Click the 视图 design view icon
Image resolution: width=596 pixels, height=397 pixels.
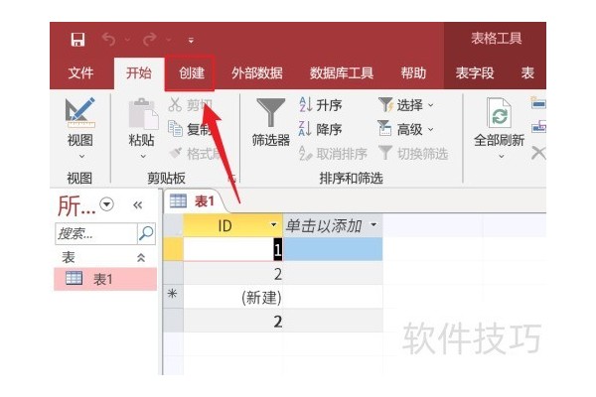pos(80,112)
